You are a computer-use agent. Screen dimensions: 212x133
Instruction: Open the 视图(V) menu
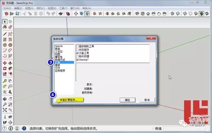[29, 8]
